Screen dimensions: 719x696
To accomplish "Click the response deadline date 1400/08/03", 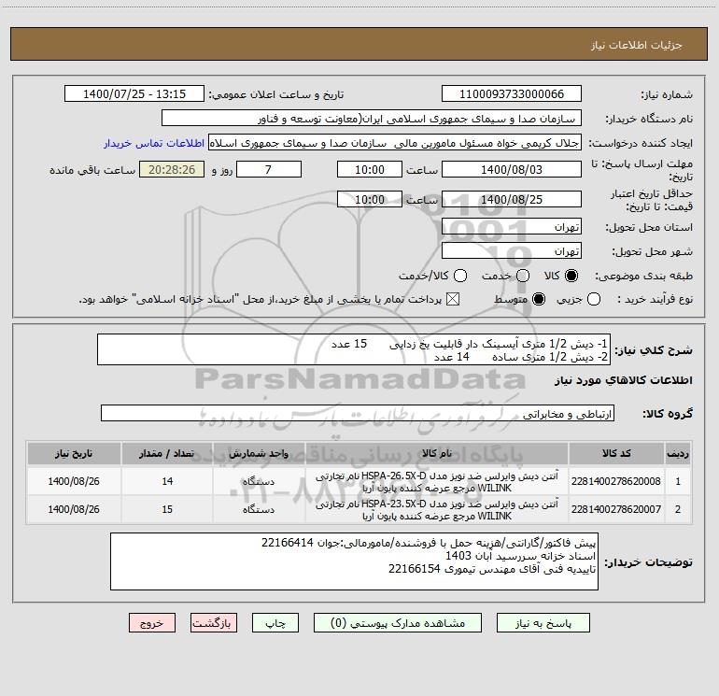I will pos(512,169).
